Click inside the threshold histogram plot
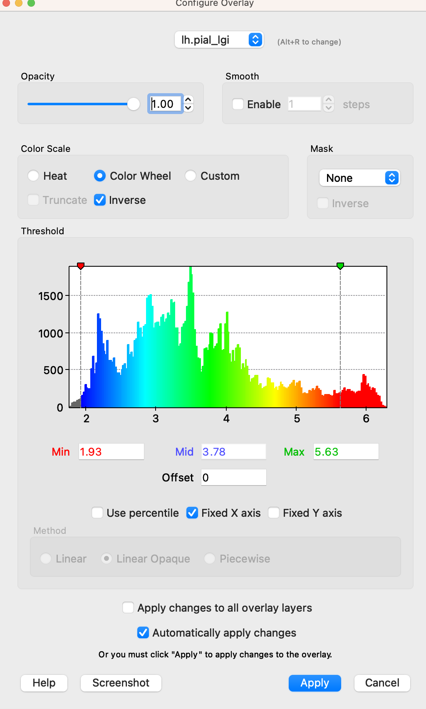This screenshot has height=709, width=426. tap(228, 337)
